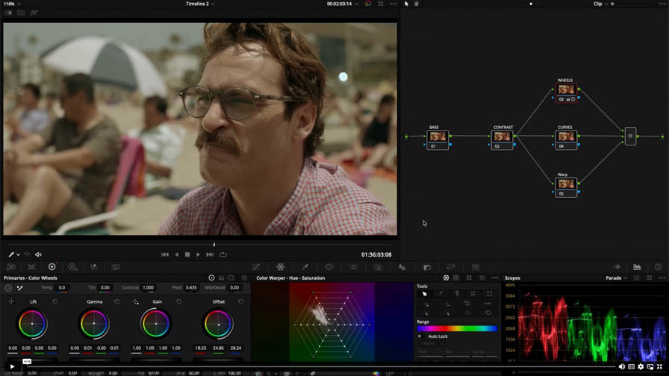669x376 pixels.
Task: Select the Qualifier eyedropper palette
Action: click(x=305, y=267)
